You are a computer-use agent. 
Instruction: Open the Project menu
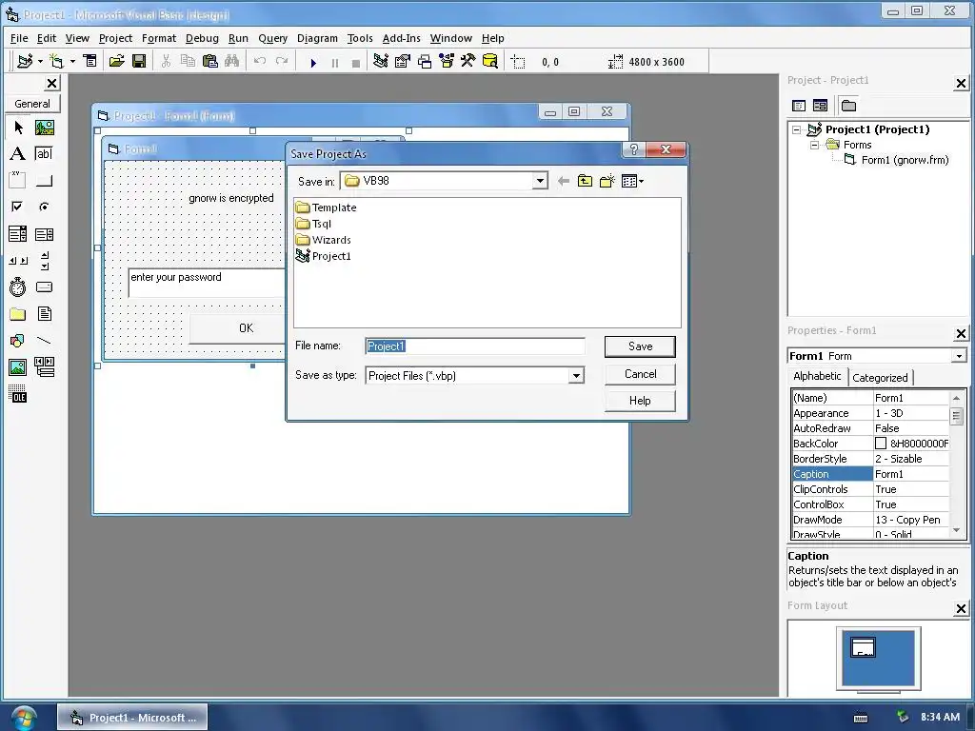point(115,38)
